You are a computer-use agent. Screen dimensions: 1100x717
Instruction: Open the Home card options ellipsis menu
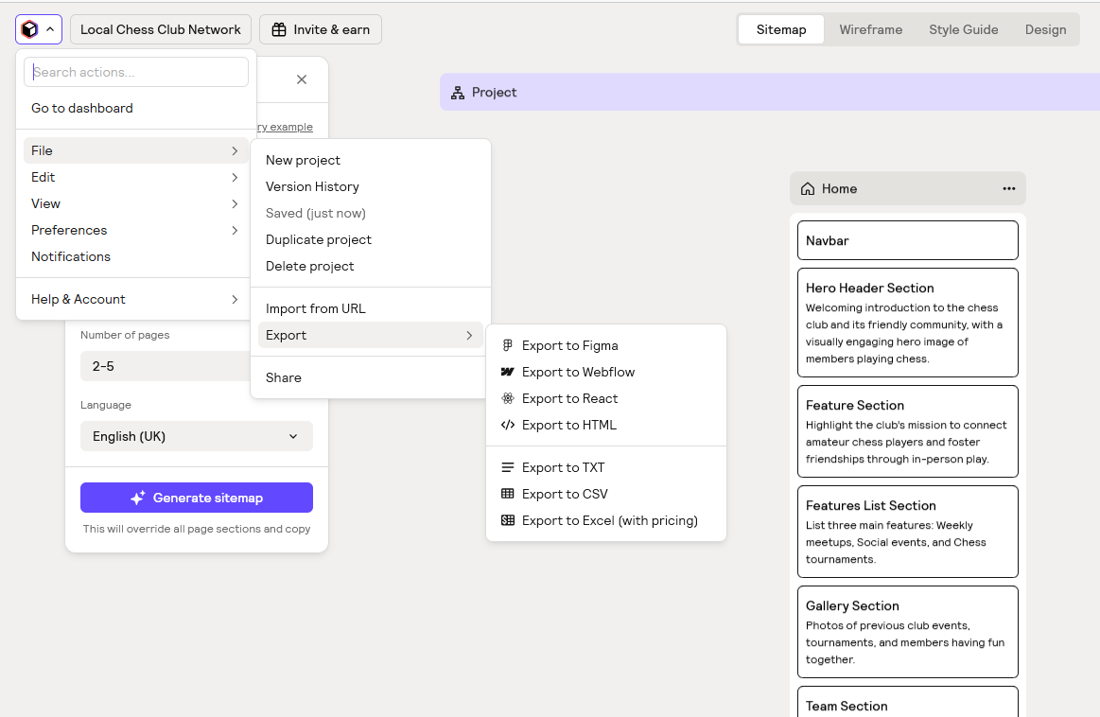pyautogui.click(x=1009, y=188)
